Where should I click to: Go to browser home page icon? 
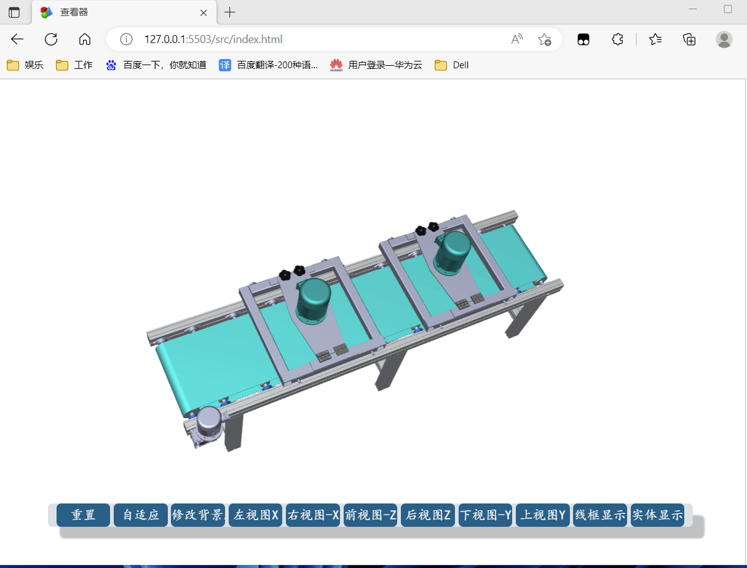(85, 39)
